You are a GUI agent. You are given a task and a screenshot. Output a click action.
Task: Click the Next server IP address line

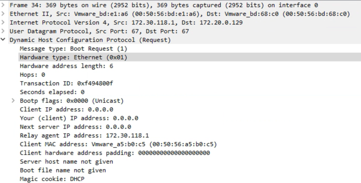point(75,127)
